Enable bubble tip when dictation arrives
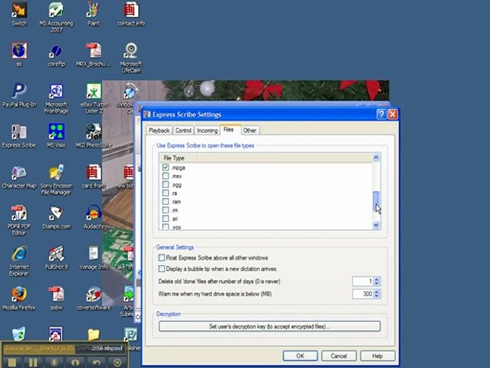 click(162, 268)
